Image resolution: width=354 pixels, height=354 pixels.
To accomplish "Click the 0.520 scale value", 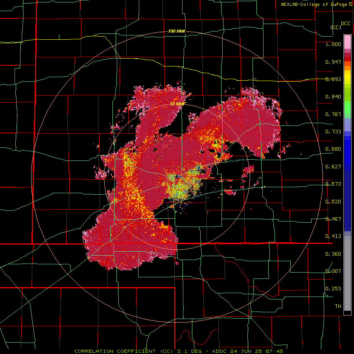I will pos(333,202).
